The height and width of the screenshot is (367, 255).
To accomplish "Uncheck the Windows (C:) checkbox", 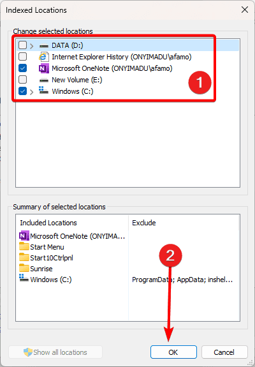I will [23, 91].
